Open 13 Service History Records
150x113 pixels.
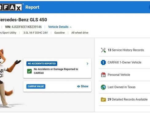click(124, 50)
